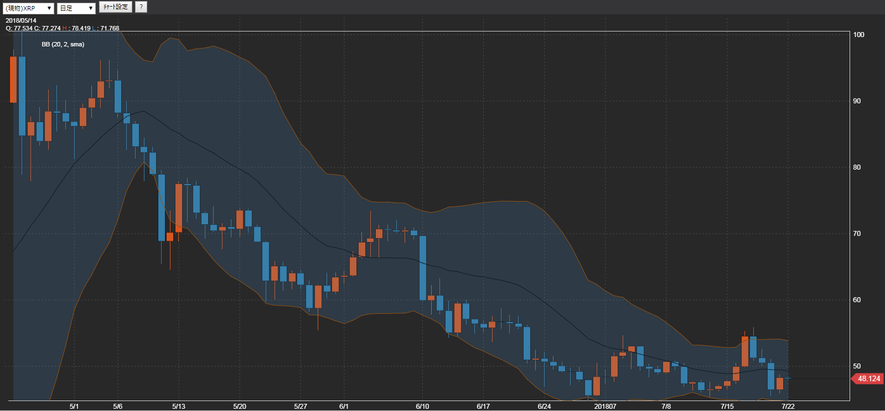Select the 5/13 date axis marker
885x411 pixels.
coord(179,406)
